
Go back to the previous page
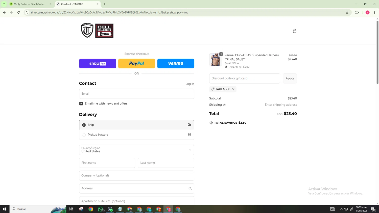(x=4, y=12)
